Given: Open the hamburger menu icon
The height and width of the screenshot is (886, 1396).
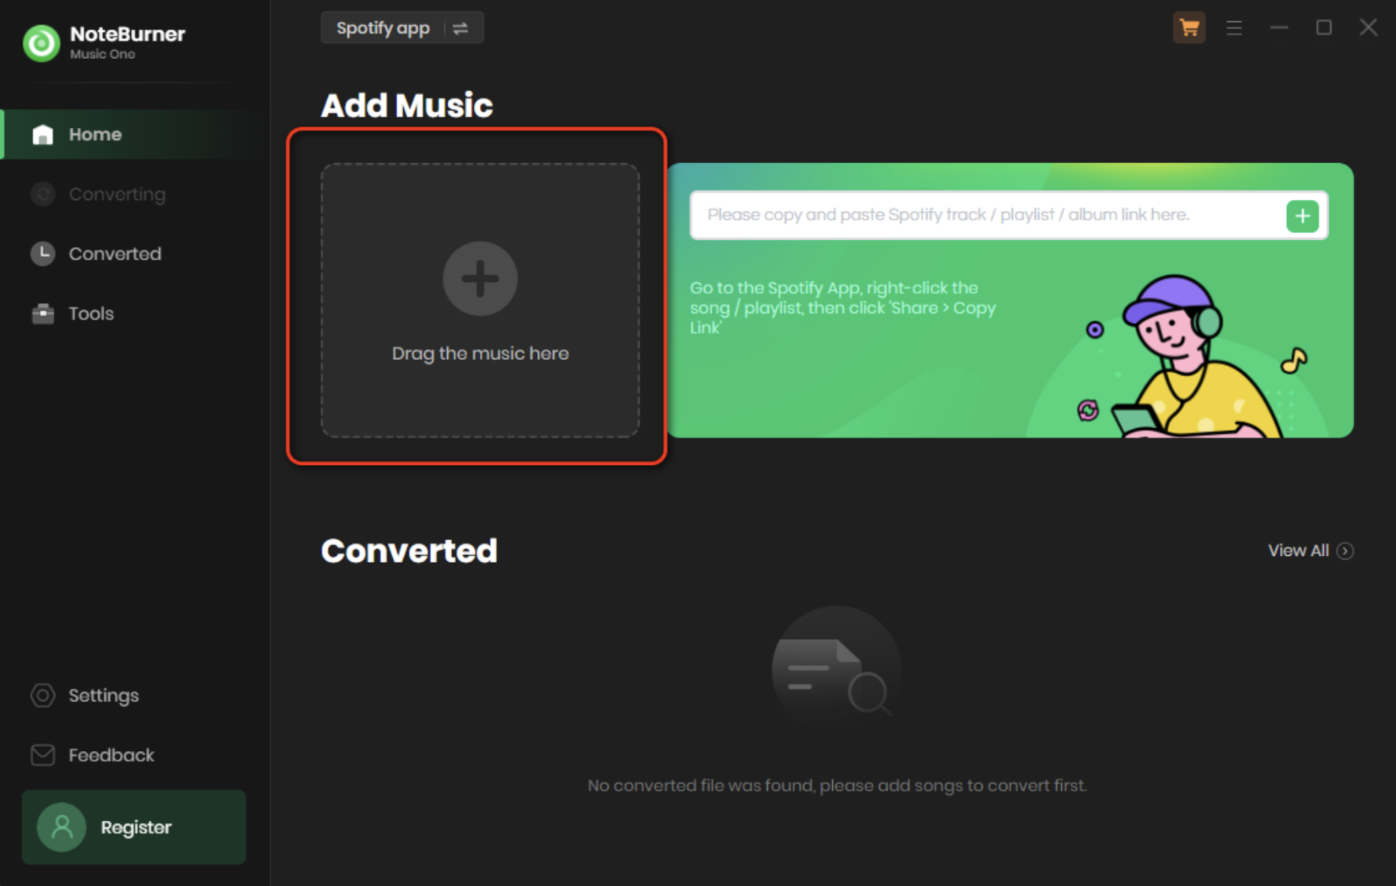Looking at the screenshot, I should pyautogui.click(x=1234, y=28).
